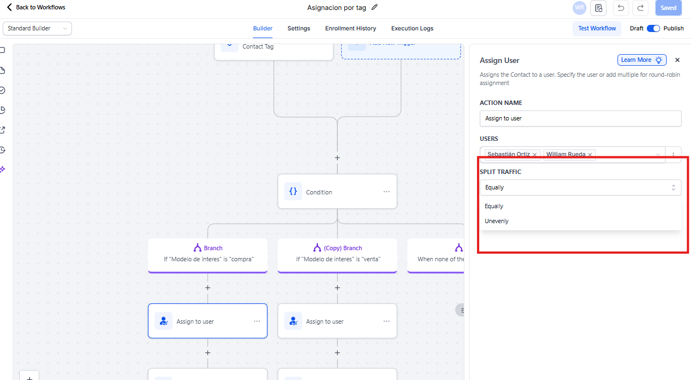Click the Test Workflow button
The height and width of the screenshot is (380, 691).
(x=596, y=28)
